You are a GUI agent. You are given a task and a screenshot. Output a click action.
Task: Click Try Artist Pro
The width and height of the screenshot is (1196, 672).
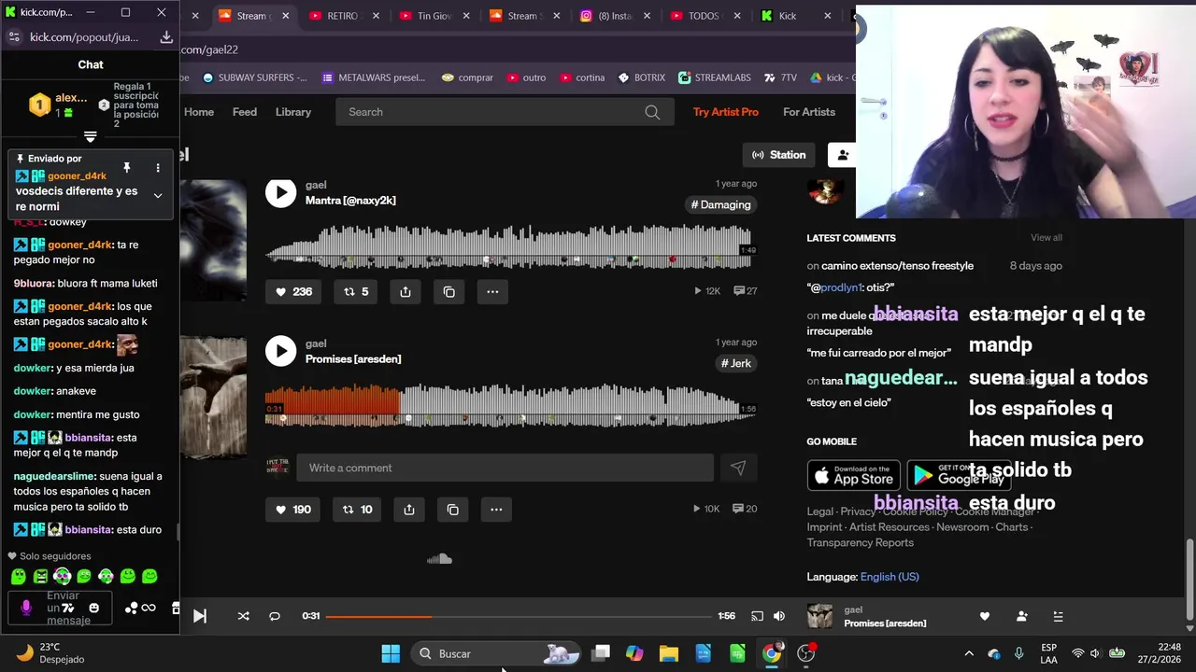[725, 112]
